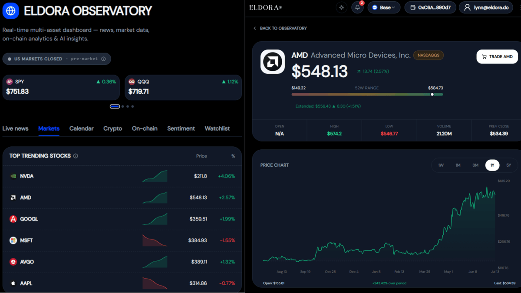Open the SPY ticker card

click(x=61, y=87)
